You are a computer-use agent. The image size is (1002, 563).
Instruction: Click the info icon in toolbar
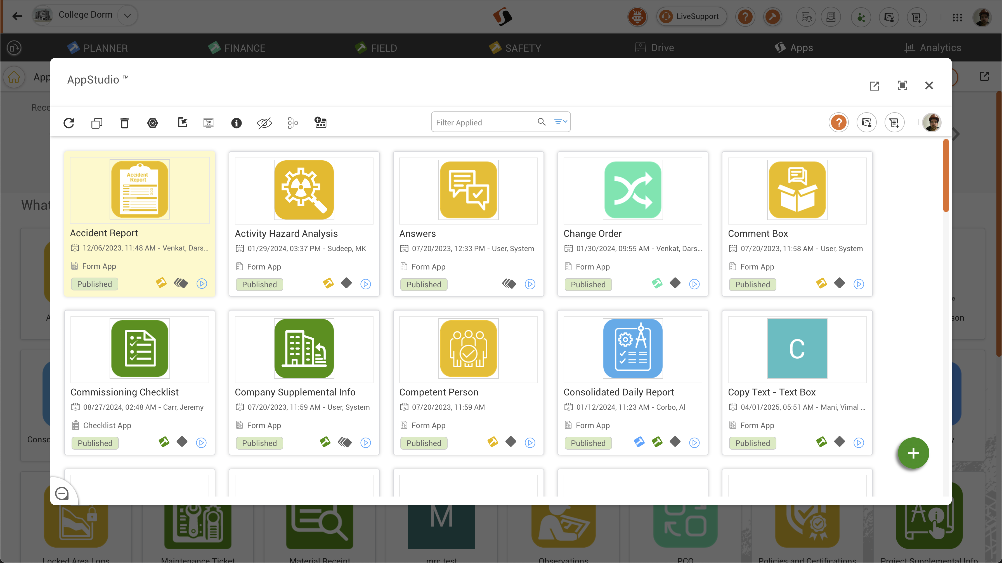236,123
